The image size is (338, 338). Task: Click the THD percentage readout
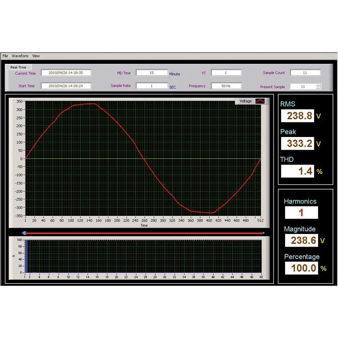click(x=297, y=171)
